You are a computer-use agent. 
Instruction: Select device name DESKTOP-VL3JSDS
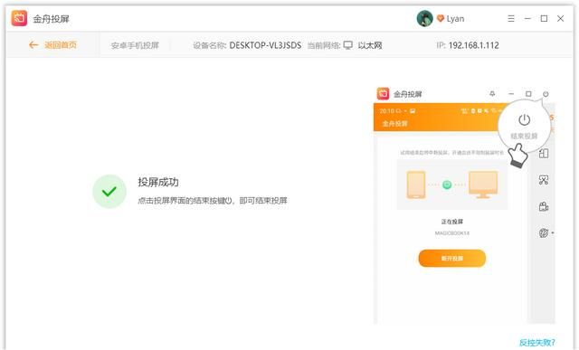tap(265, 45)
